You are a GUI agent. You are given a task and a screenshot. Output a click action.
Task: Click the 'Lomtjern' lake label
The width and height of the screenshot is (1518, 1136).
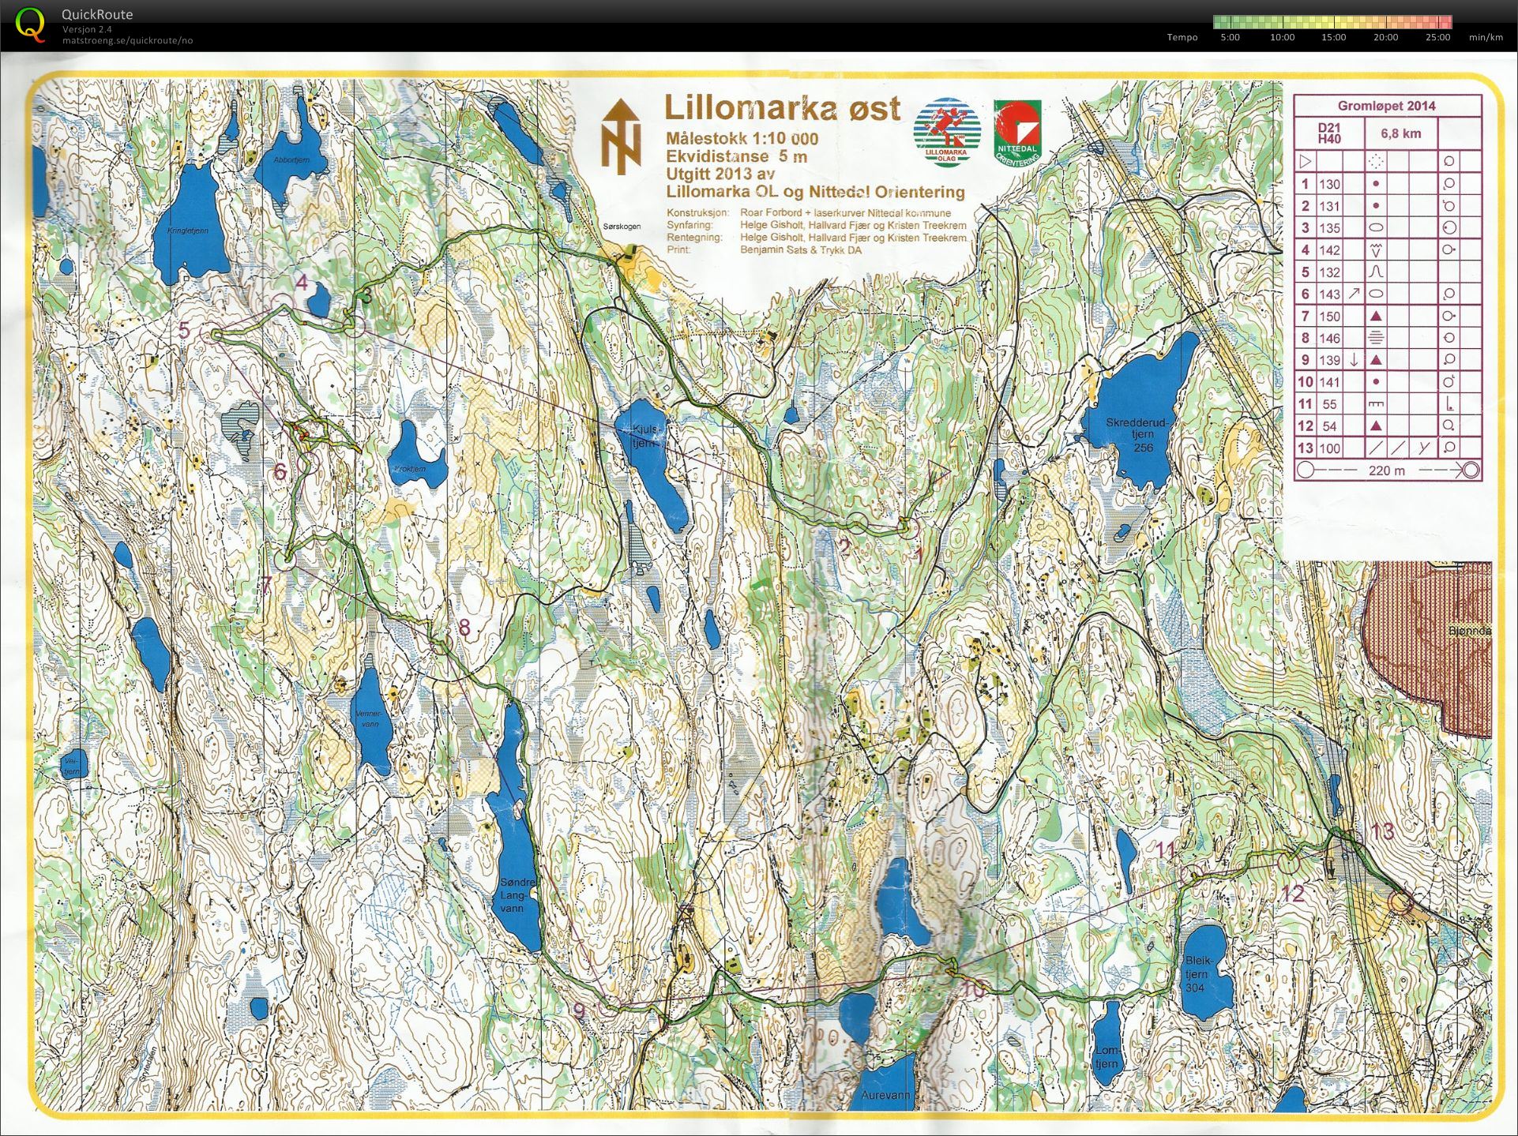(1107, 1057)
